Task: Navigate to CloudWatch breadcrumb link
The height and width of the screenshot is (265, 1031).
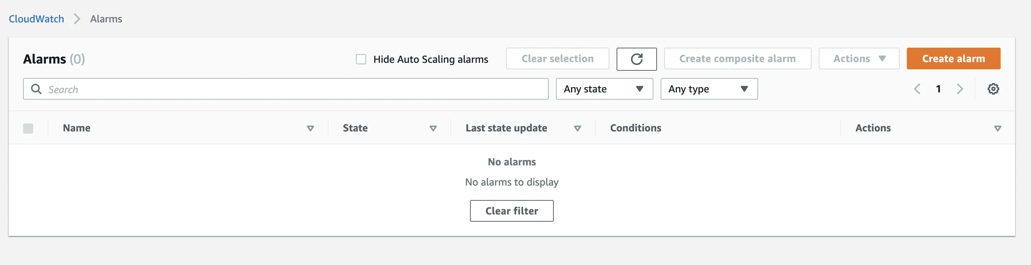Action: [36, 19]
